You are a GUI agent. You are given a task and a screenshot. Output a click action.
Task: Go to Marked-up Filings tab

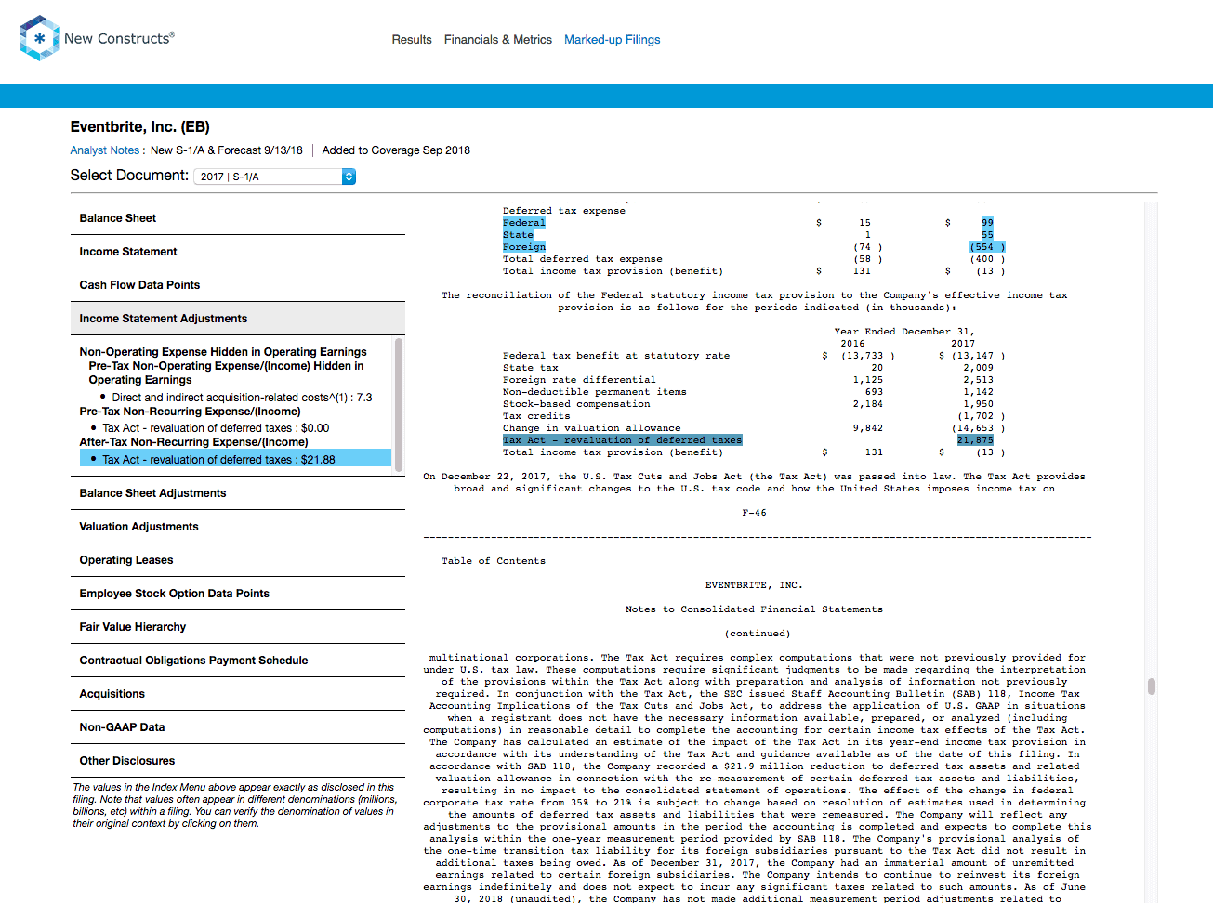[613, 40]
